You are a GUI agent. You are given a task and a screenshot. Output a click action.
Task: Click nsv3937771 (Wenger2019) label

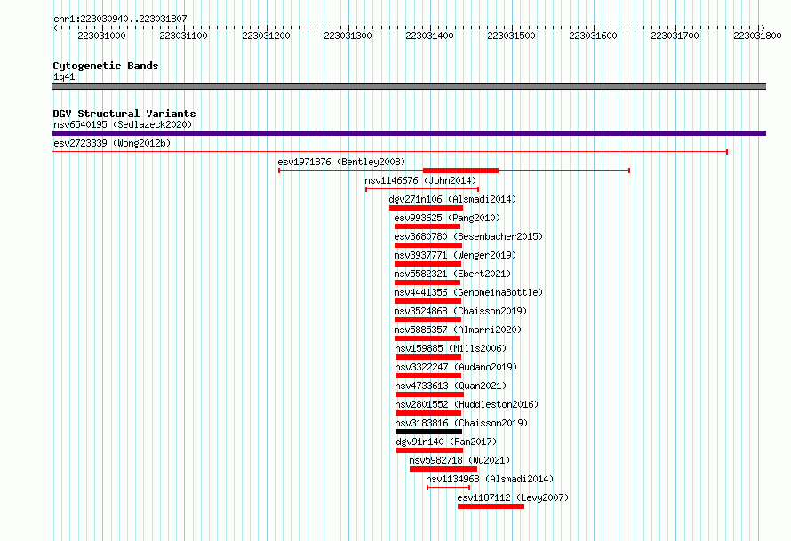[455, 255]
